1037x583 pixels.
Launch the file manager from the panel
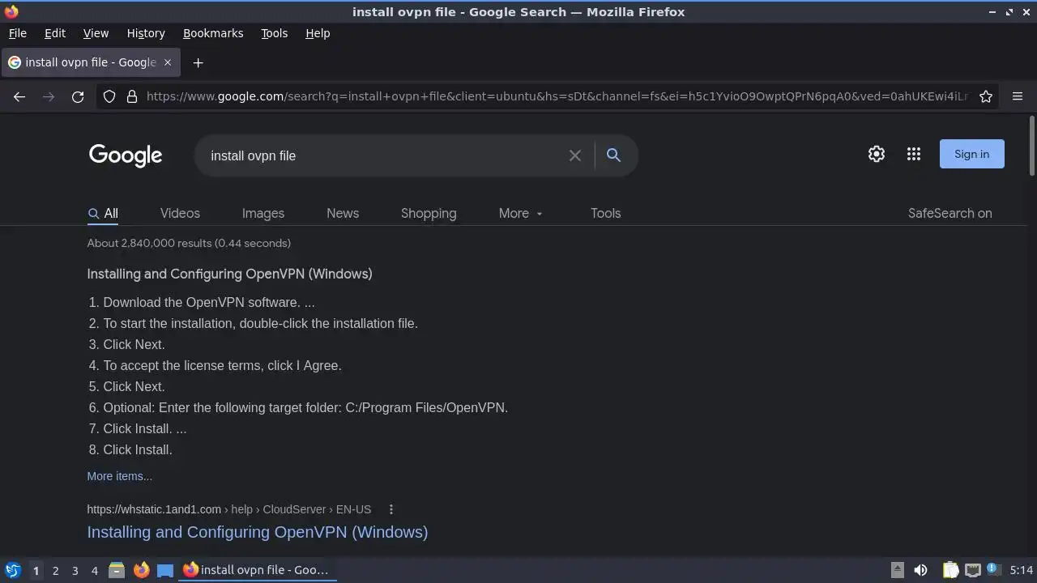(x=117, y=570)
